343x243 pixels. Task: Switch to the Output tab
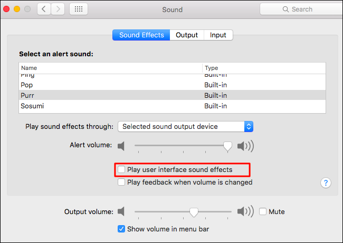pos(187,35)
